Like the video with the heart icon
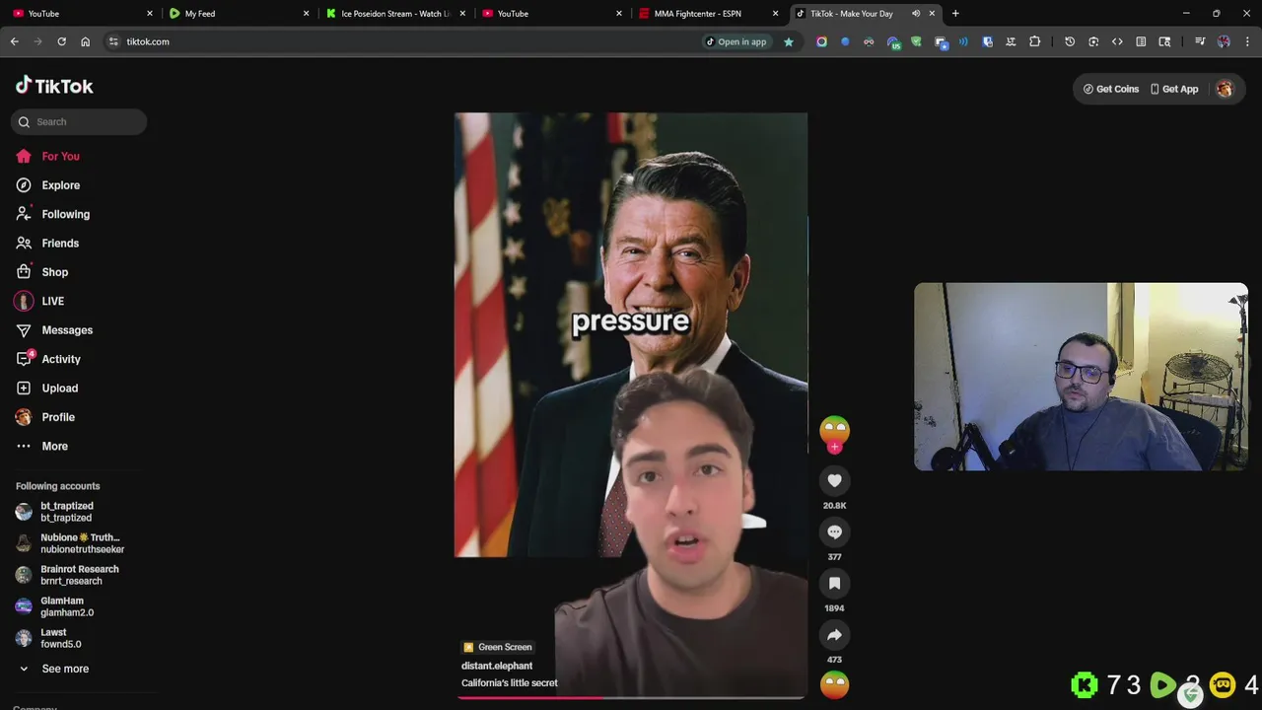This screenshot has width=1262, height=710. (x=834, y=480)
